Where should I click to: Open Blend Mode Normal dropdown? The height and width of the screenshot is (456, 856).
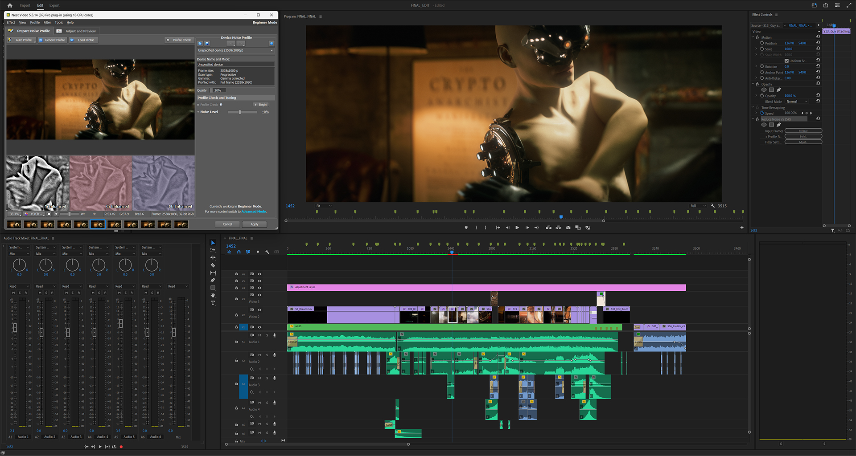tap(797, 102)
